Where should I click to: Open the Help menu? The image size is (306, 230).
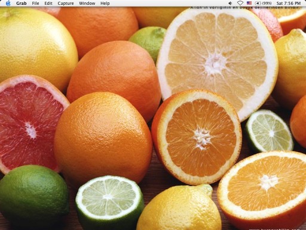point(105,3)
